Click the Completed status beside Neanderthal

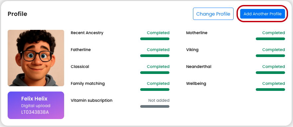tap(274, 67)
